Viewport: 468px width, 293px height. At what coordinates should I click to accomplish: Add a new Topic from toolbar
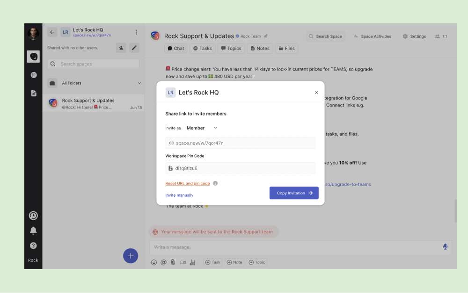(256, 262)
